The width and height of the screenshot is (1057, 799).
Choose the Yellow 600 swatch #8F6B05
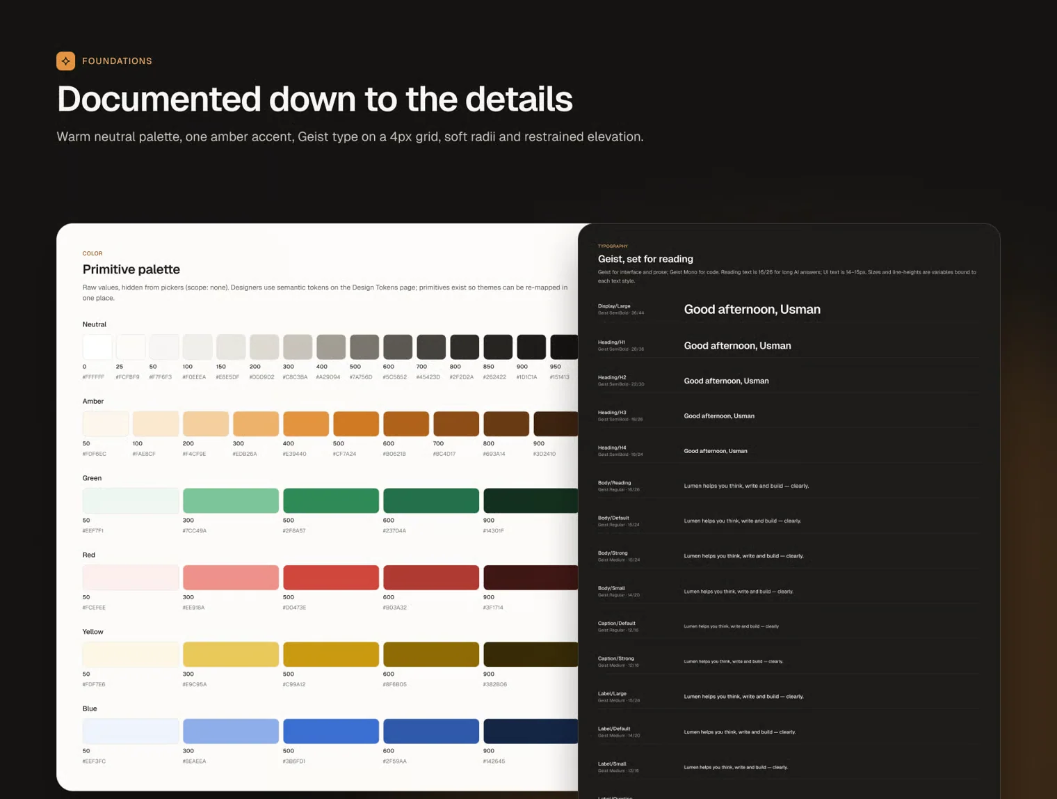tap(431, 654)
